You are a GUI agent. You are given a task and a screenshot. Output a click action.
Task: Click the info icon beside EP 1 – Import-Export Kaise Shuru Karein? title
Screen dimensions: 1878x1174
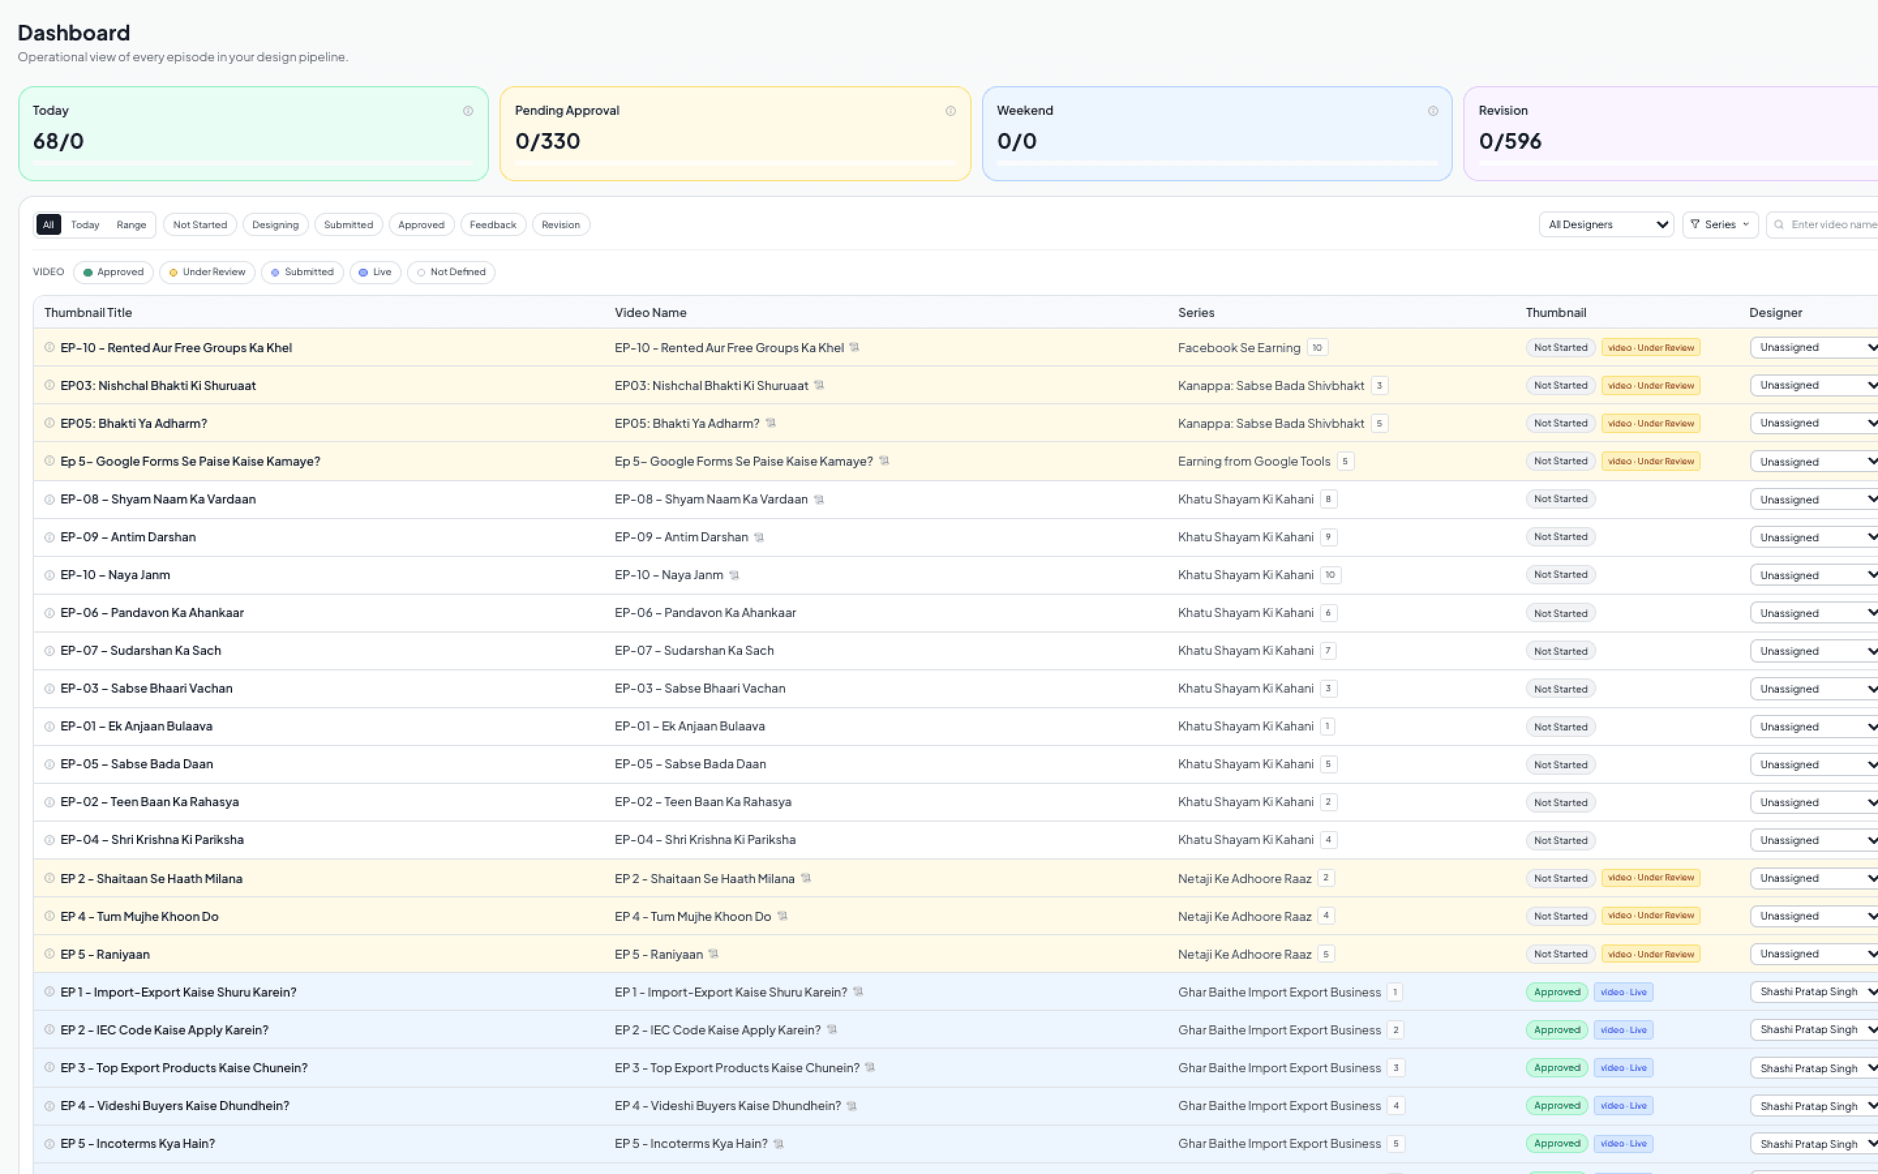click(x=50, y=991)
